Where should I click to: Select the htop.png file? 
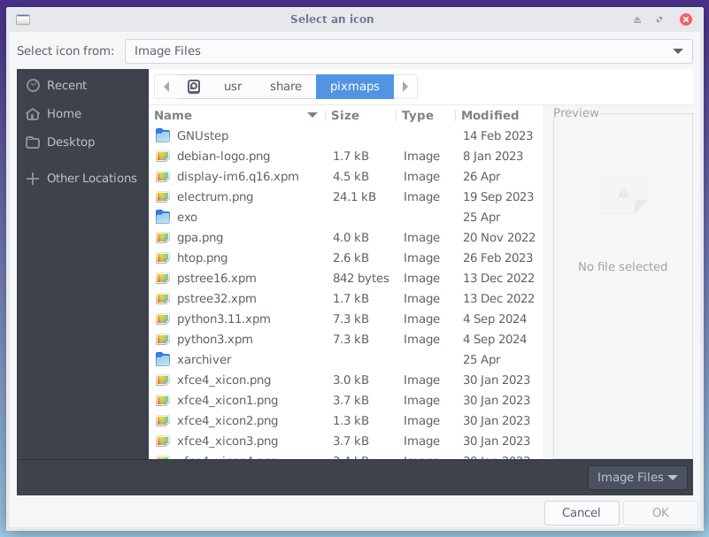click(x=202, y=257)
